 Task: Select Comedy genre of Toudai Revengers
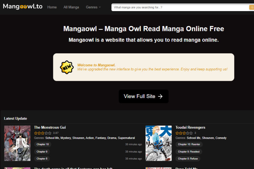(221, 138)
